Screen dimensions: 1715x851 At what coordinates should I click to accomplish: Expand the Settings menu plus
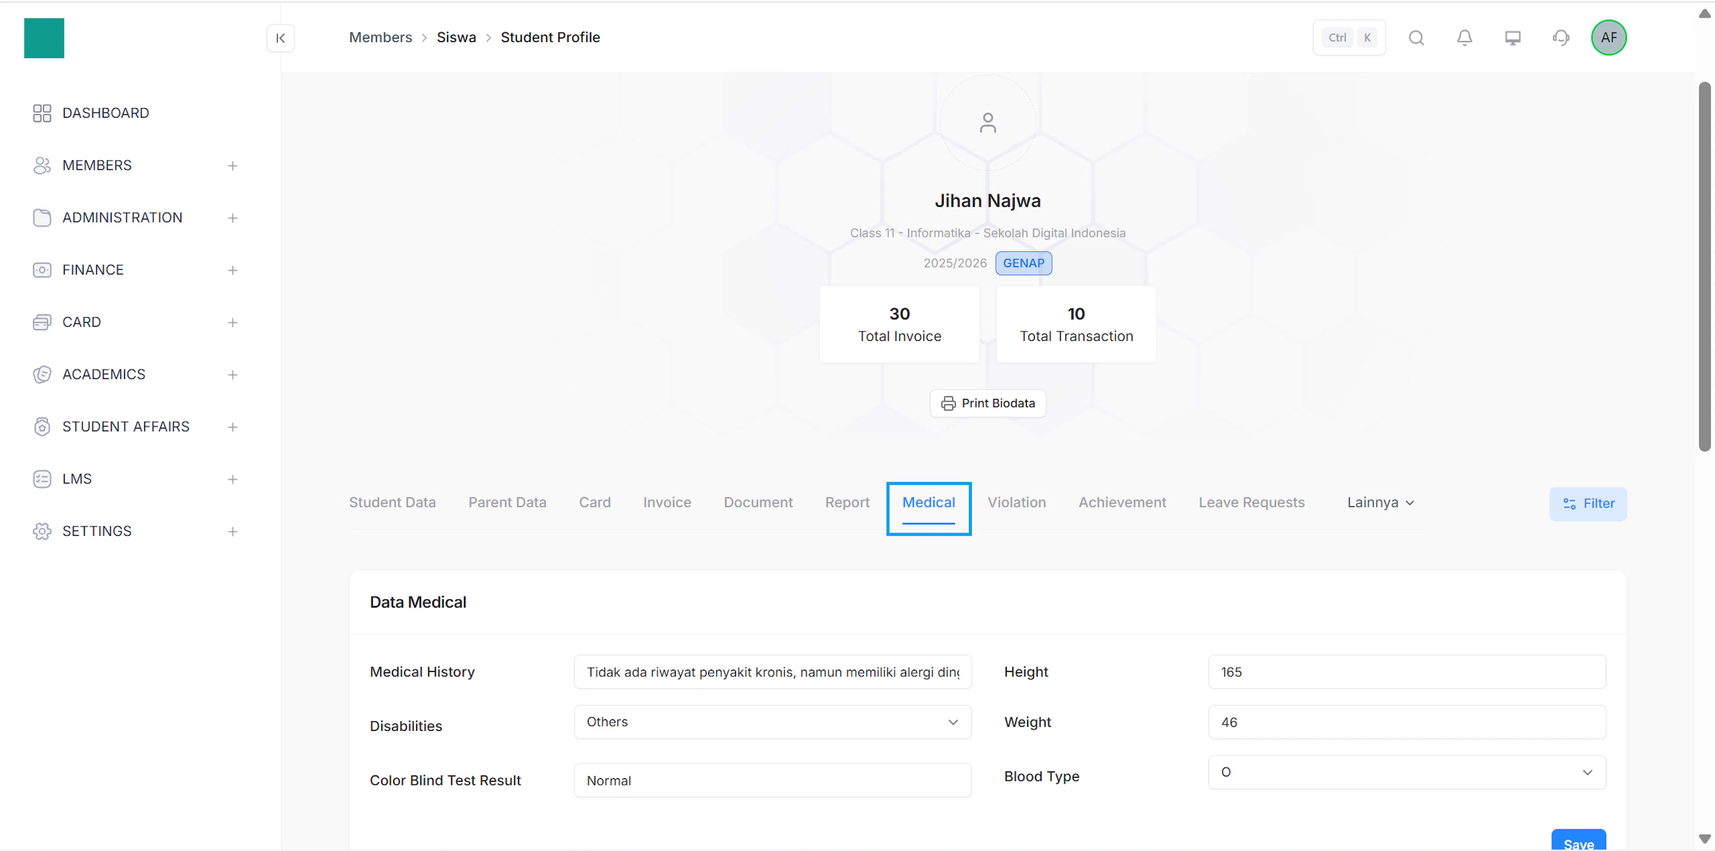[x=232, y=532]
